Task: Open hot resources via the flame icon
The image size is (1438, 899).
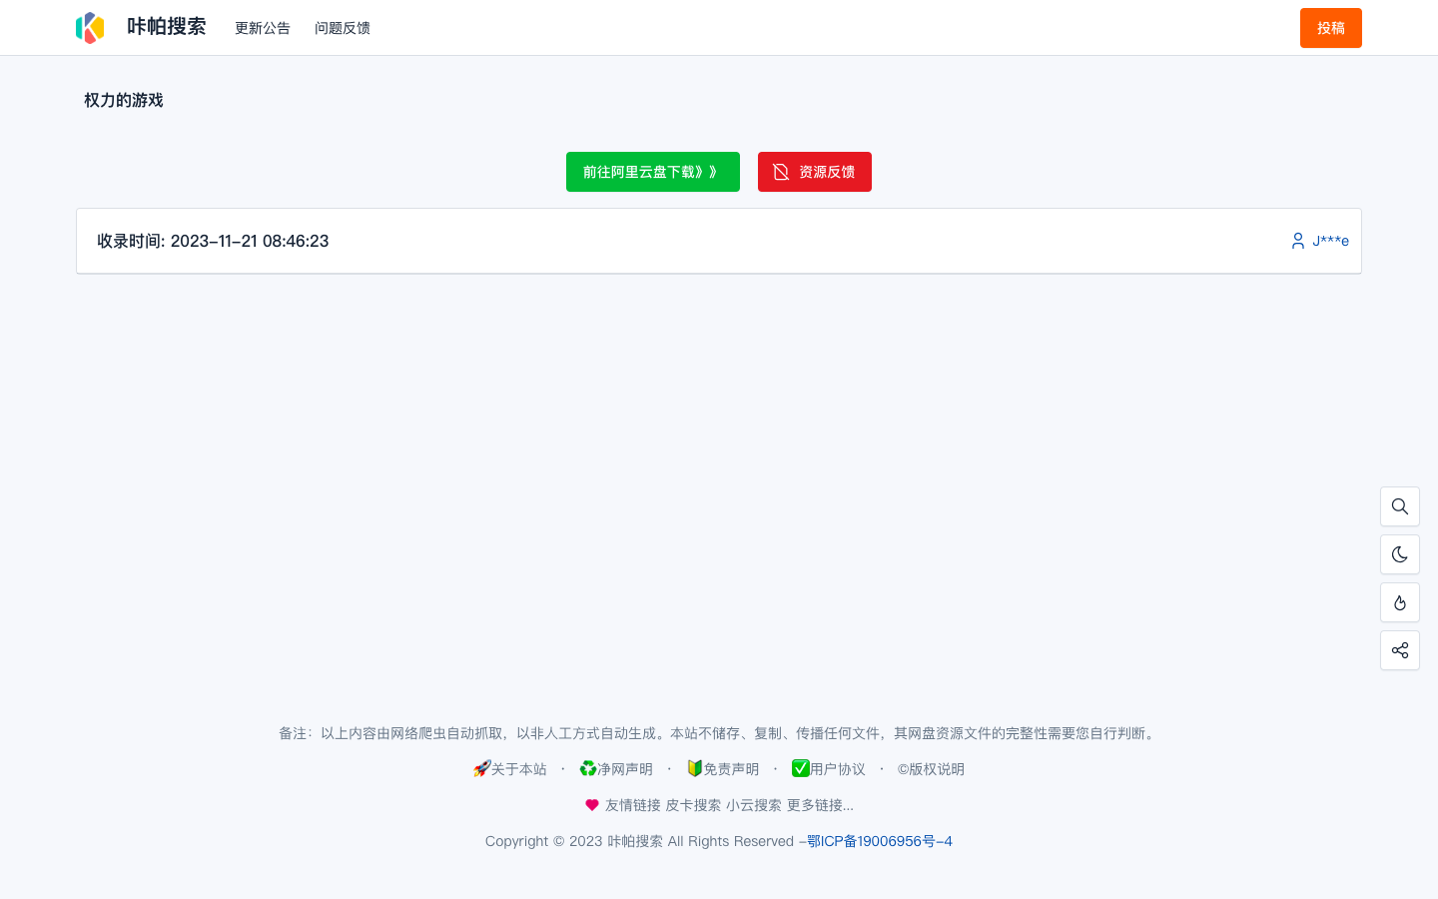Action: [1400, 602]
